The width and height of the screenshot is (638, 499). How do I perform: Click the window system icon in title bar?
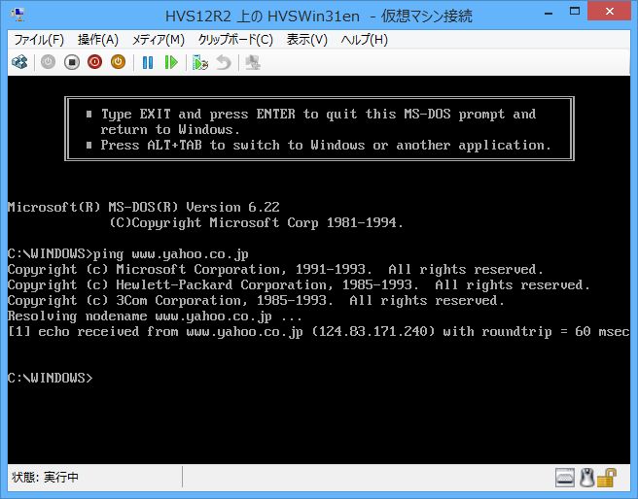(x=18, y=15)
